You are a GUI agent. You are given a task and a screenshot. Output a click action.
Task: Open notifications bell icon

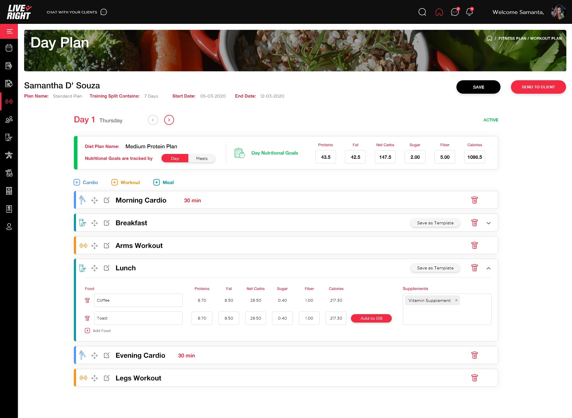coord(469,12)
